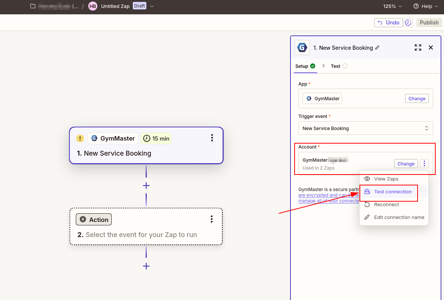Viewport: 444px width, 300px height.
Task: Open the 125% zoom level dropdown
Action: coord(392,6)
